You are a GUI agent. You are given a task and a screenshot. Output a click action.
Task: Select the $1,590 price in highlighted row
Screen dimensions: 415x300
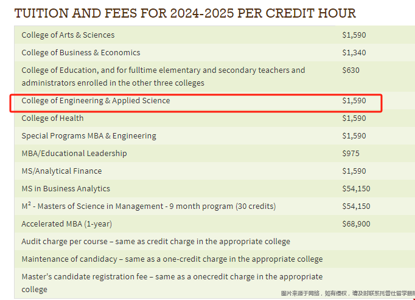[354, 101]
